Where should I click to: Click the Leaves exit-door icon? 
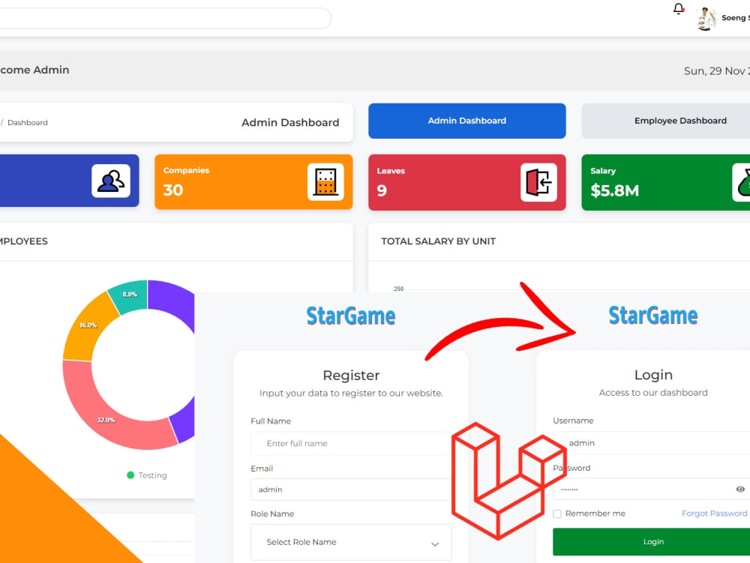(538, 182)
